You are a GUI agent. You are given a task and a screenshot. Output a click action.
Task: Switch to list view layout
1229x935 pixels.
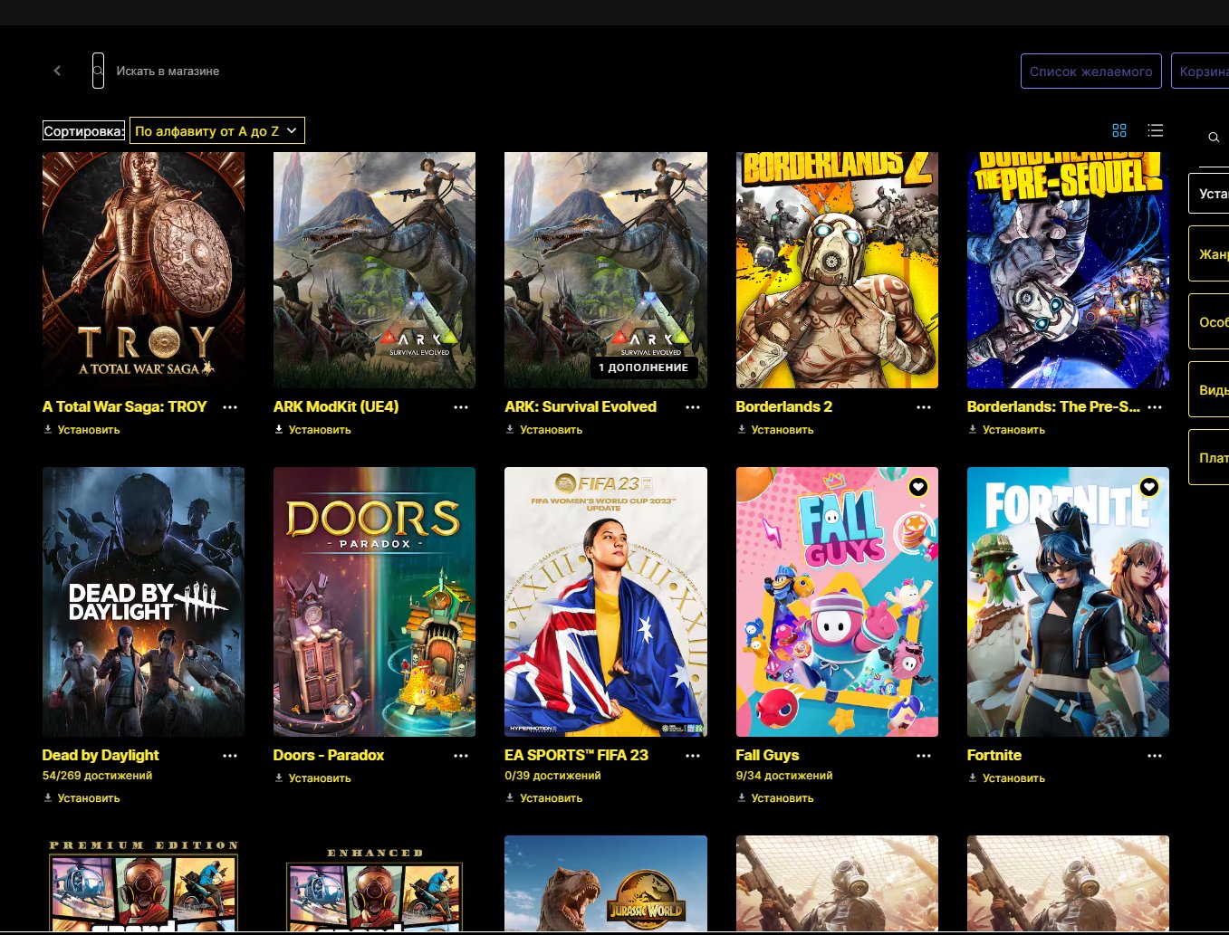point(1155,130)
